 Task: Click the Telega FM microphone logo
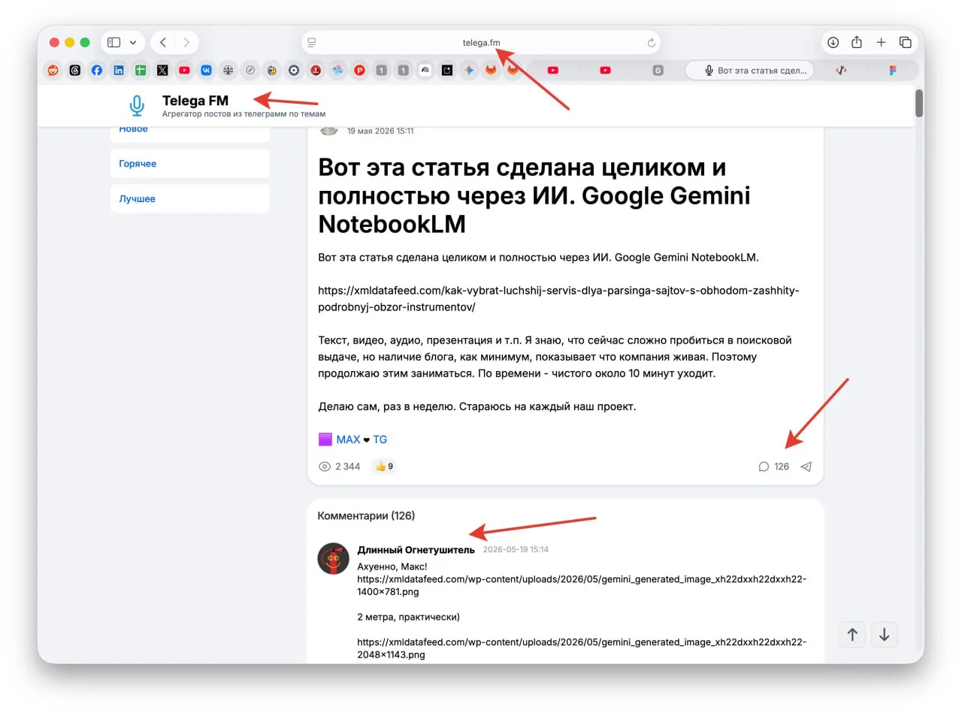[x=136, y=106]
